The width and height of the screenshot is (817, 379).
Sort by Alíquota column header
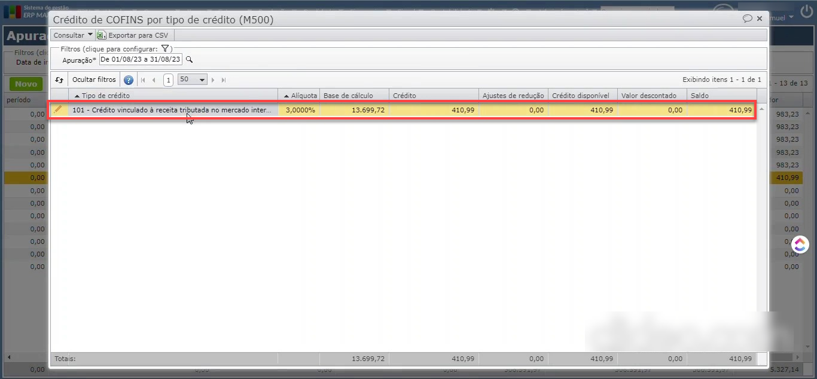click(x=299, y=96)
